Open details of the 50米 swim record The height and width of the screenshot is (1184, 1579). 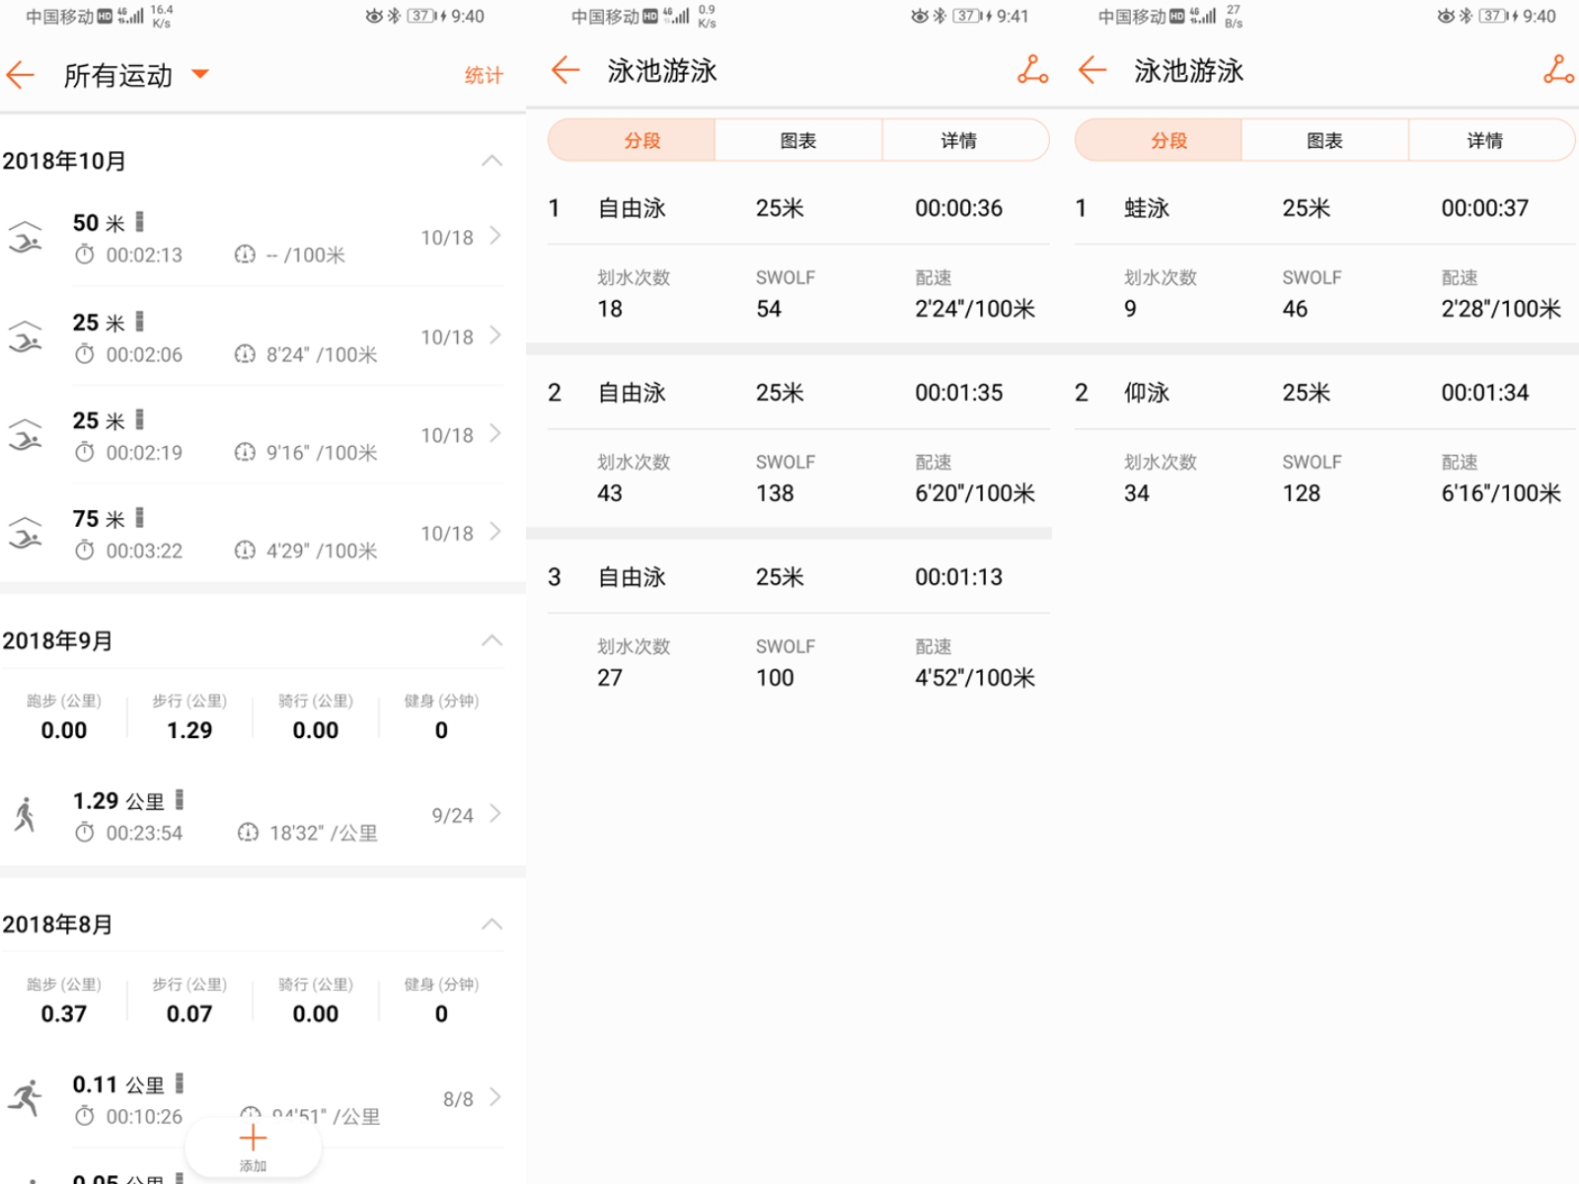(x=496, y=238)
